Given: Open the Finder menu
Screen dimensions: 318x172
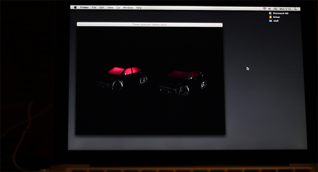Looking at the screenshot, I should coord(84,8).
